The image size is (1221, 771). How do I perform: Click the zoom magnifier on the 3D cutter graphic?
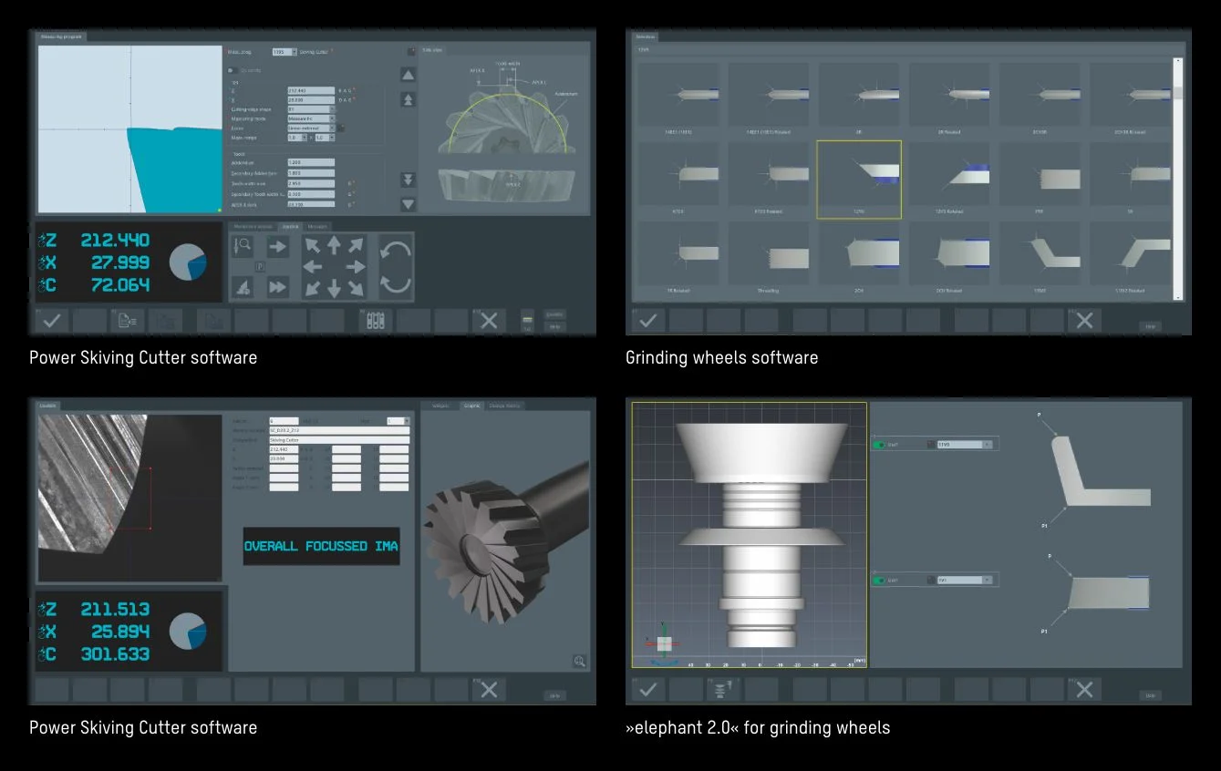point(579,662)
